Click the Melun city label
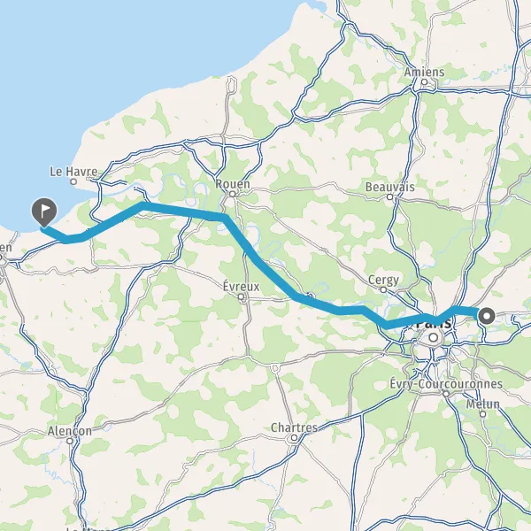The image size is (531, 531). coord(483,404)
